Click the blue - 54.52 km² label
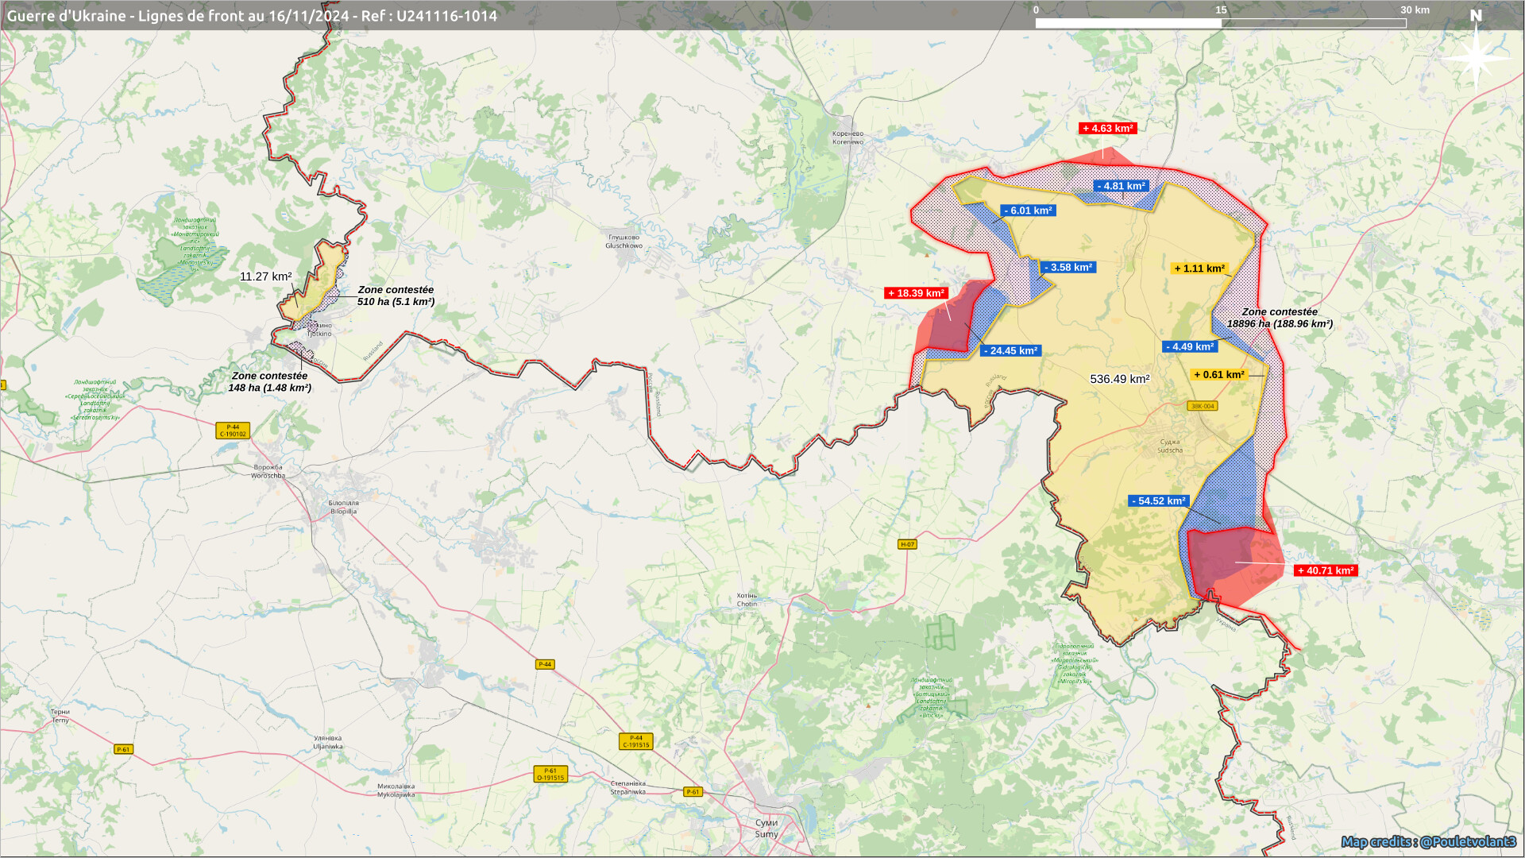Viewport: 1525px width, 858px height. [x=1159, y=500]
